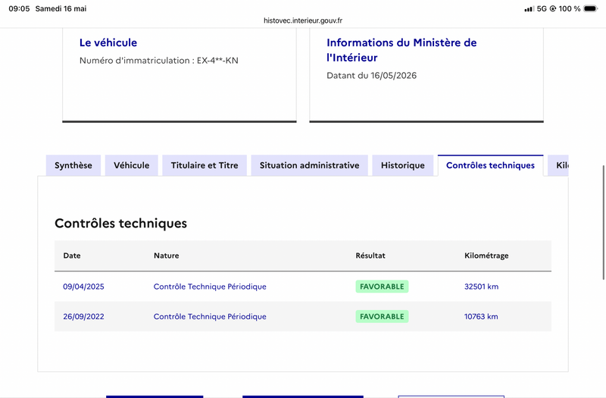Select the Contrôles techniques tab
606x398 pixels.
490,165
